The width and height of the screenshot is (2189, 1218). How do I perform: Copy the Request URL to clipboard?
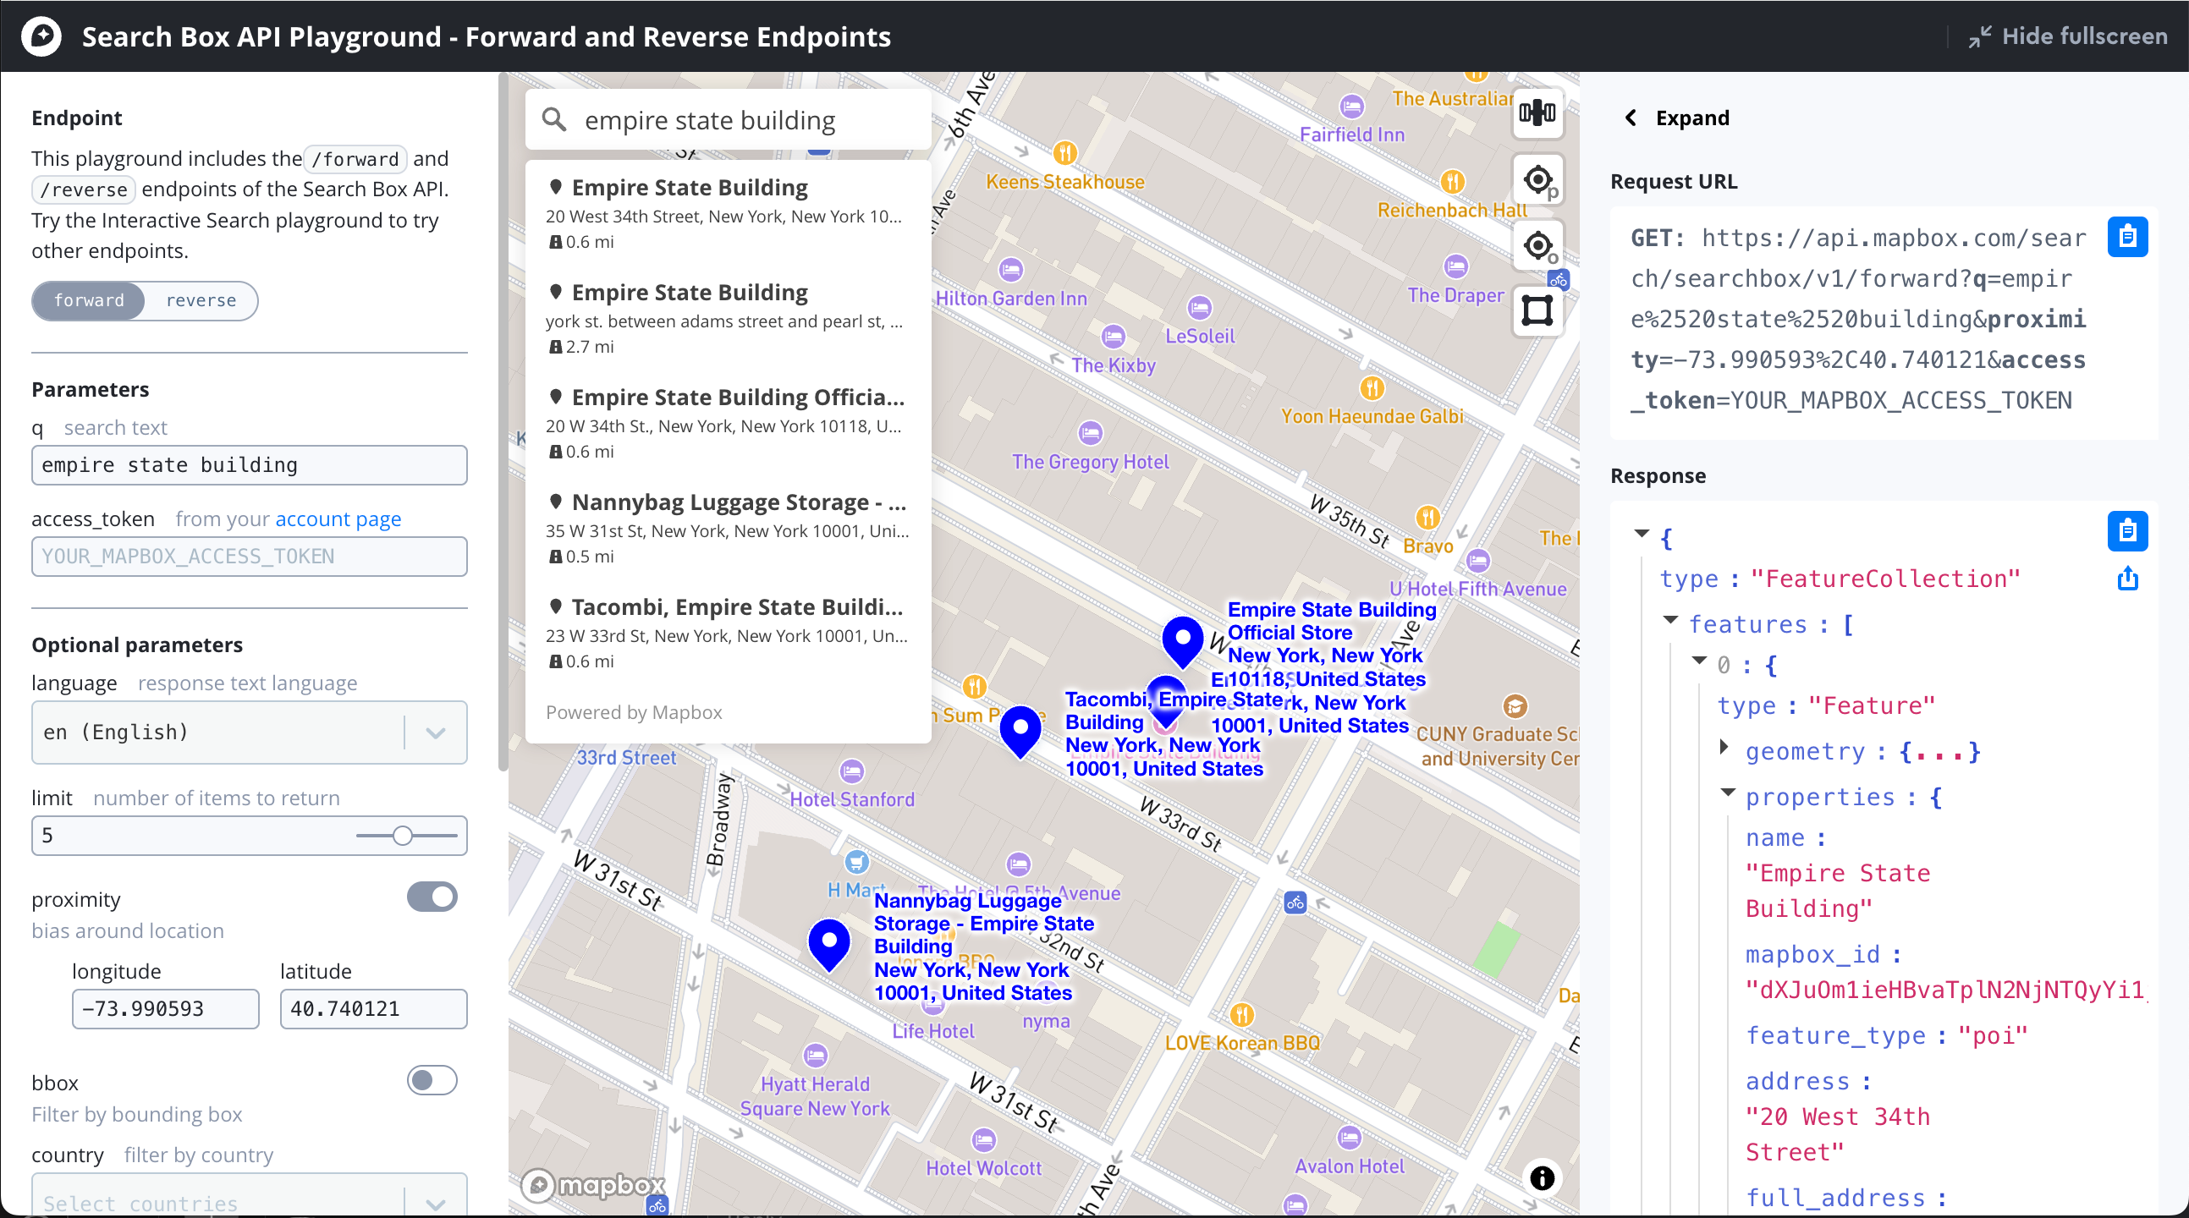2127,237
